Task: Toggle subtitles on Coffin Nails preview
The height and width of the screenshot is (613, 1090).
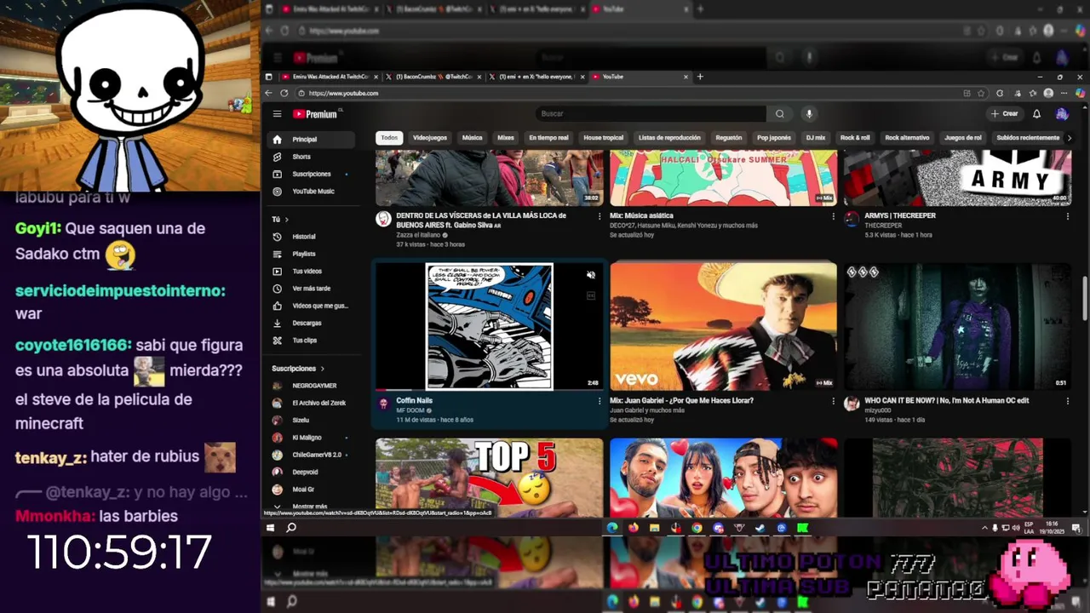Action: [590, 295]
